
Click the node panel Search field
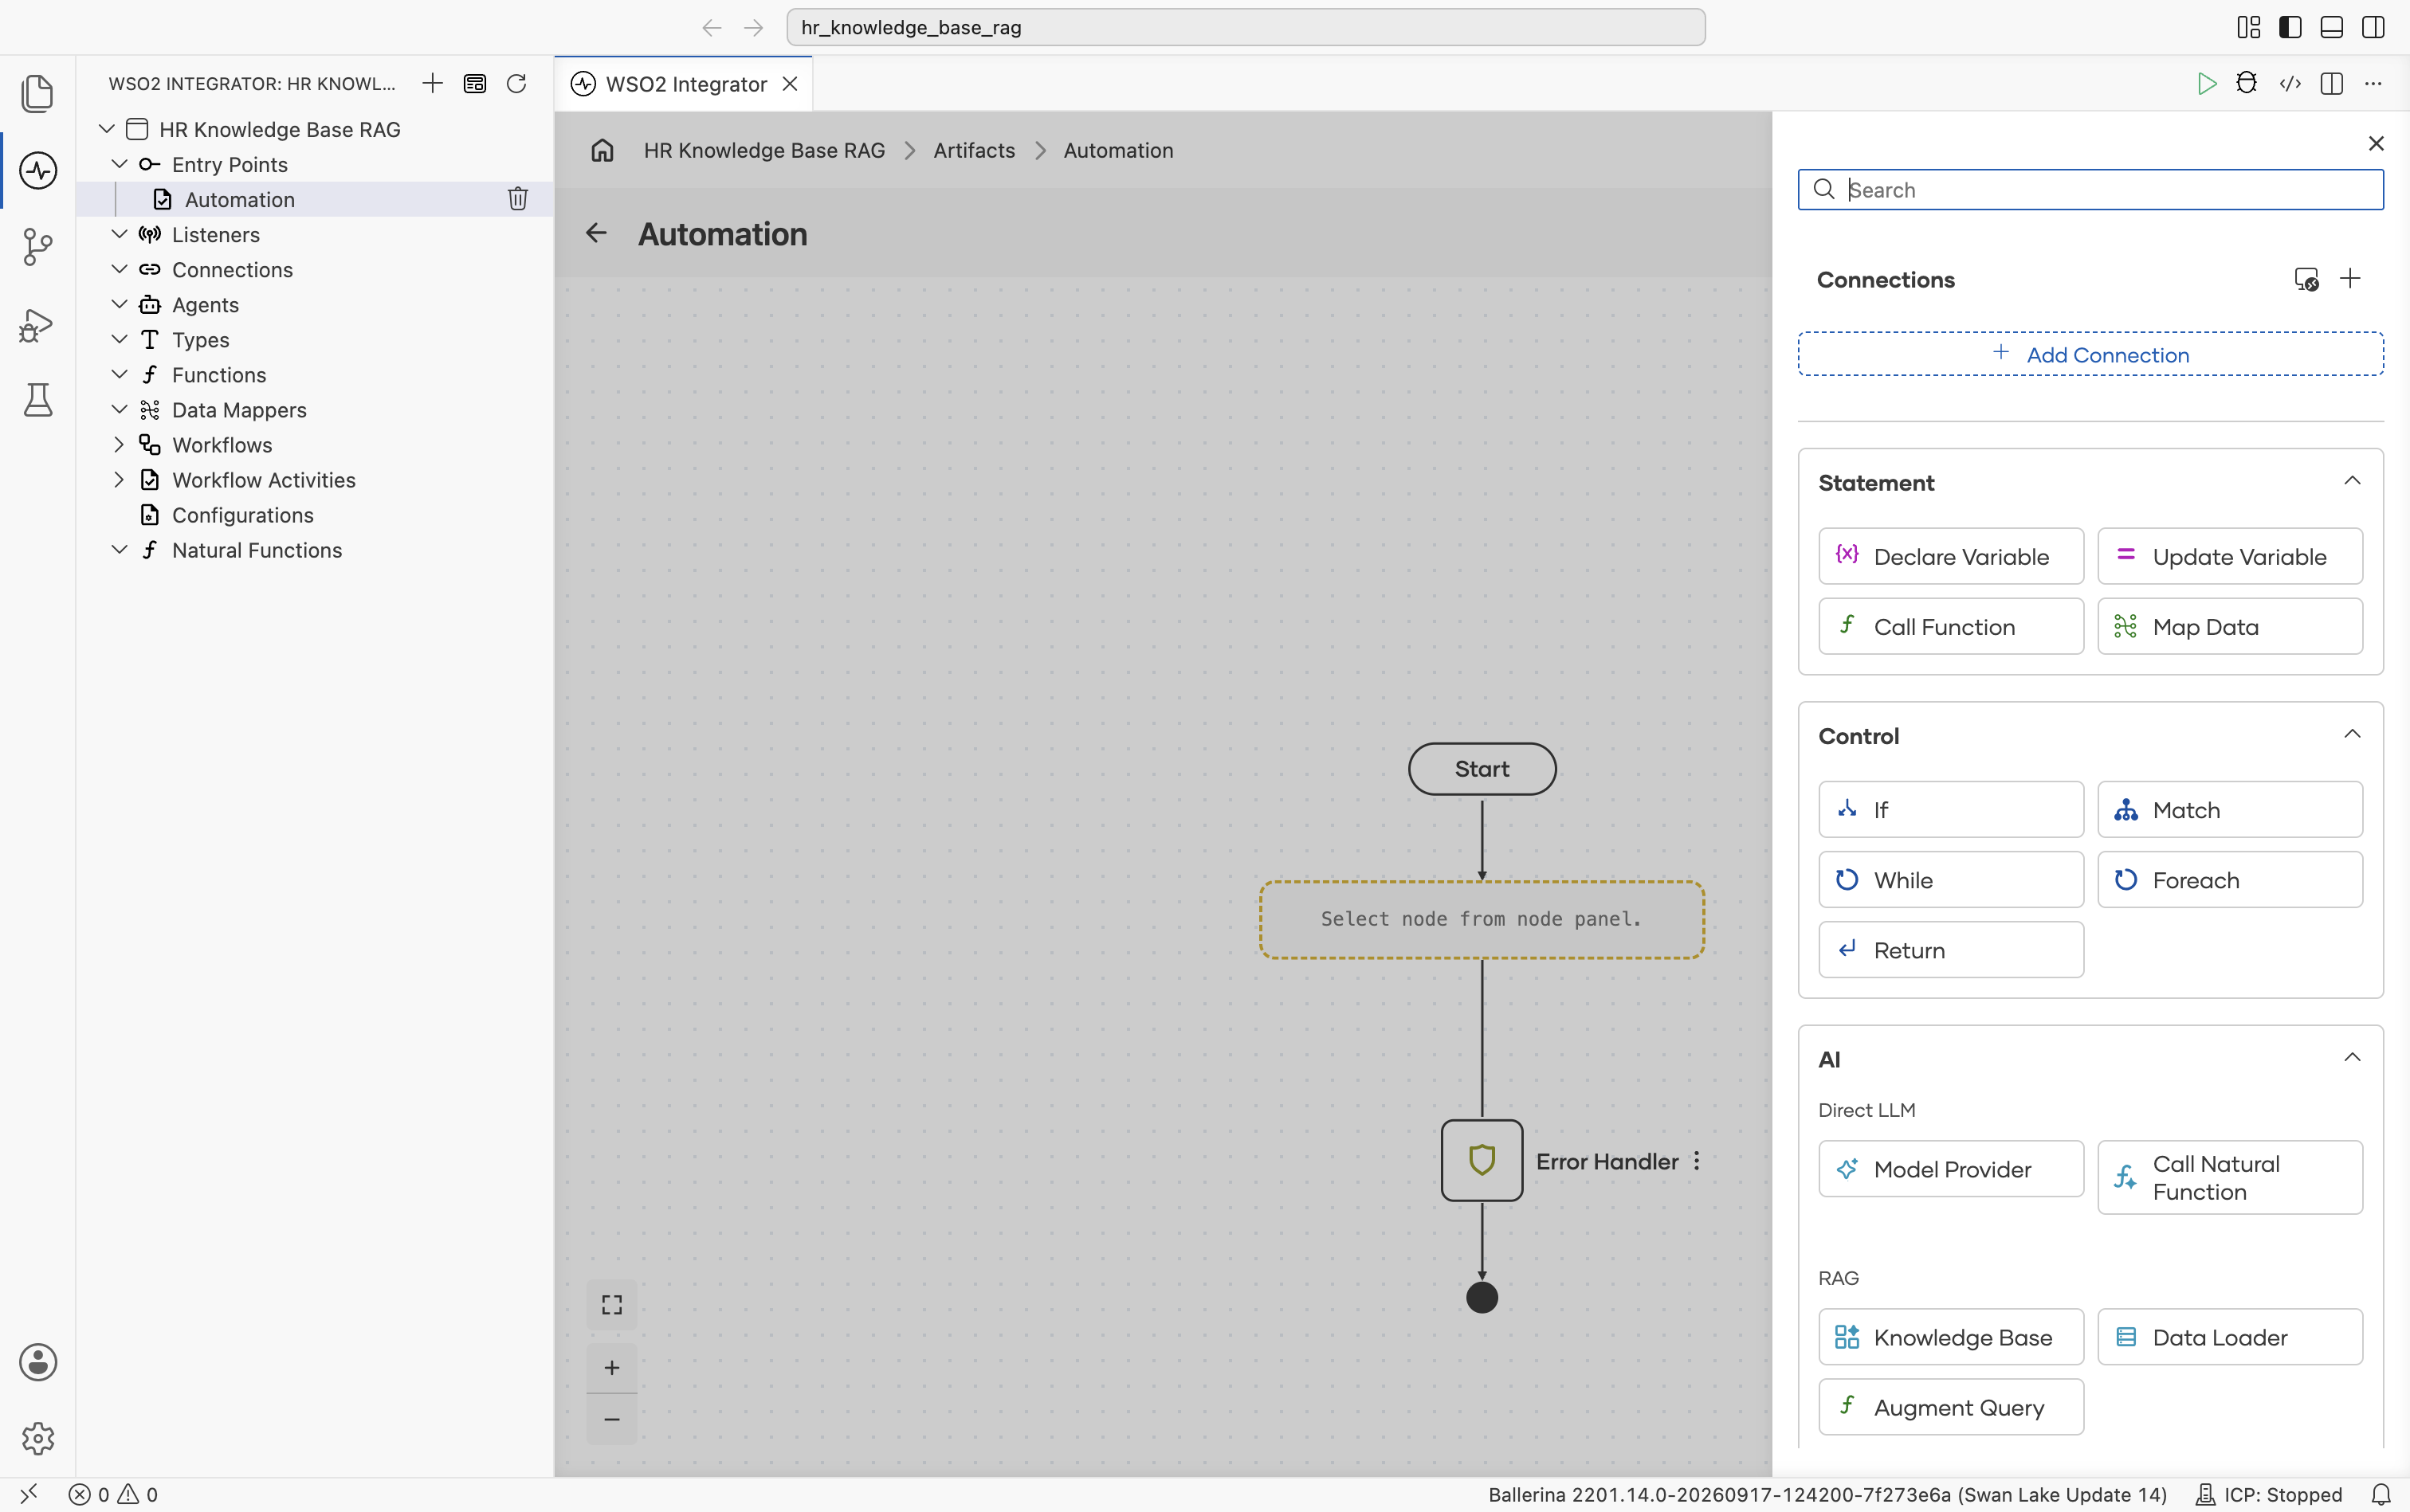click(2090, 190)
